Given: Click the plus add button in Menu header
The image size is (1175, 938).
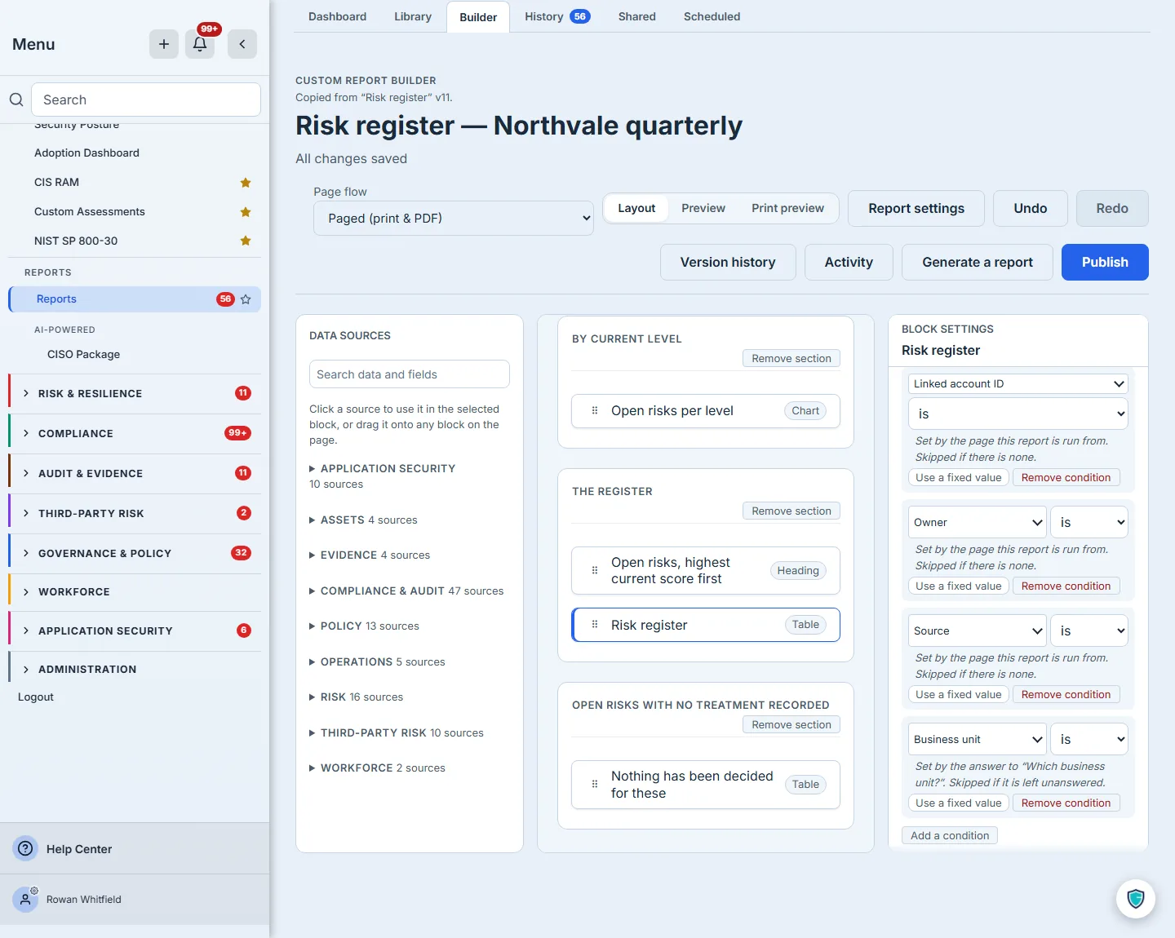Looking at the screenshot, I should coord(164,44).
